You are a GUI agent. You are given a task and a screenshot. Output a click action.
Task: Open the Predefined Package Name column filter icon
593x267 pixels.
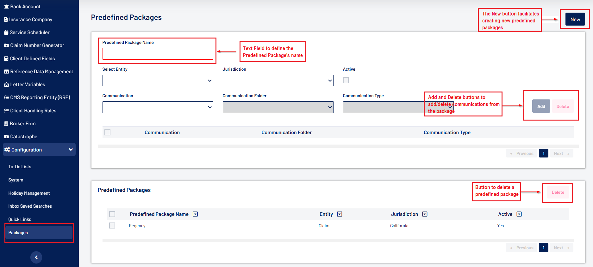(x=195, y=214)
